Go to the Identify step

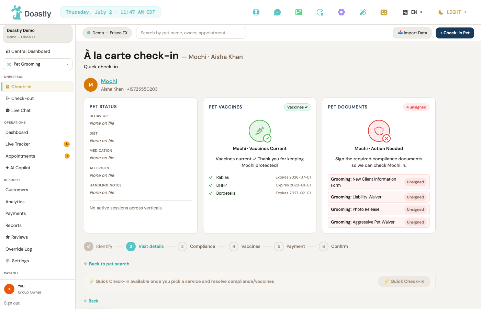pos(98,247)
